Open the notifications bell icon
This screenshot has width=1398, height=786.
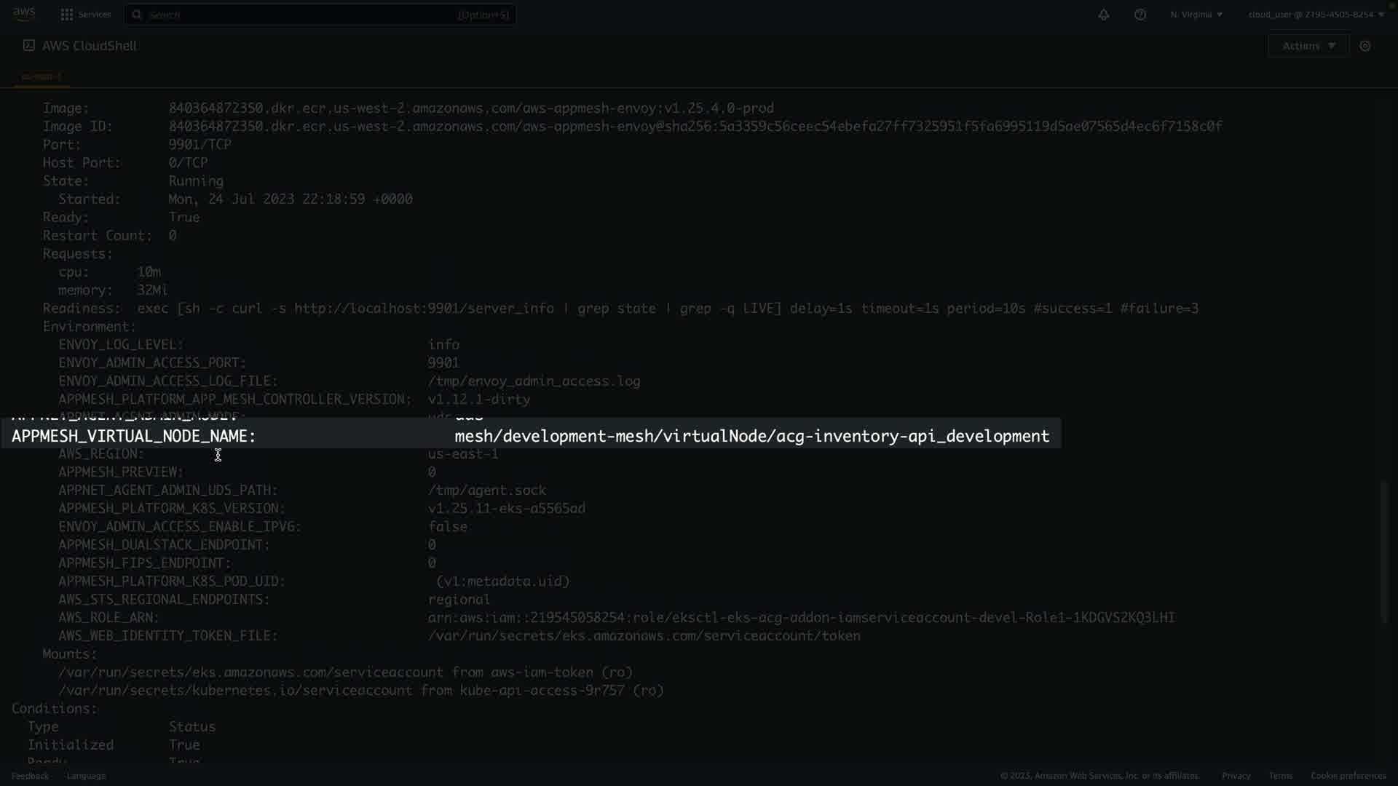(x=1104, y=15)
